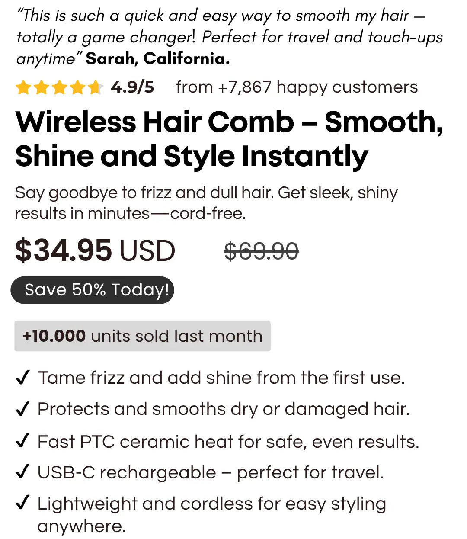The width and height of the screenshot is (467, 539).
Task: Click the Wireless Hair Comb product title
Action: point(229,138)
